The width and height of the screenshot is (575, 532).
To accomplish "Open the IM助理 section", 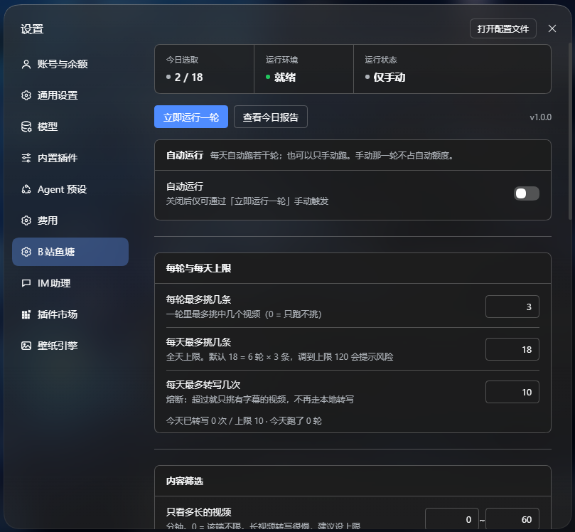I will click(70, 283).
